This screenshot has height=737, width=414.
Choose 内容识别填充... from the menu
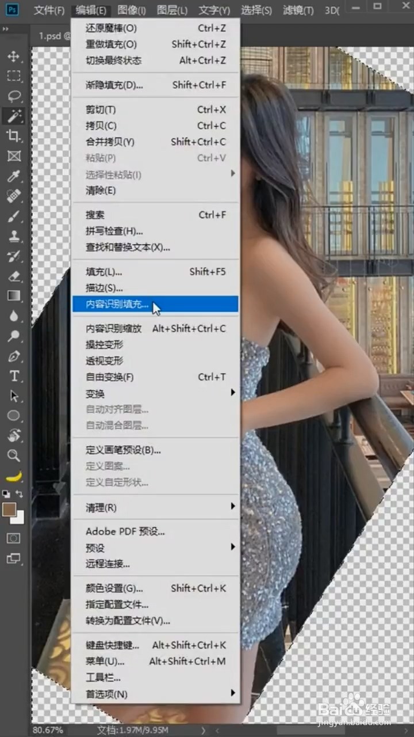coord(155,305)
